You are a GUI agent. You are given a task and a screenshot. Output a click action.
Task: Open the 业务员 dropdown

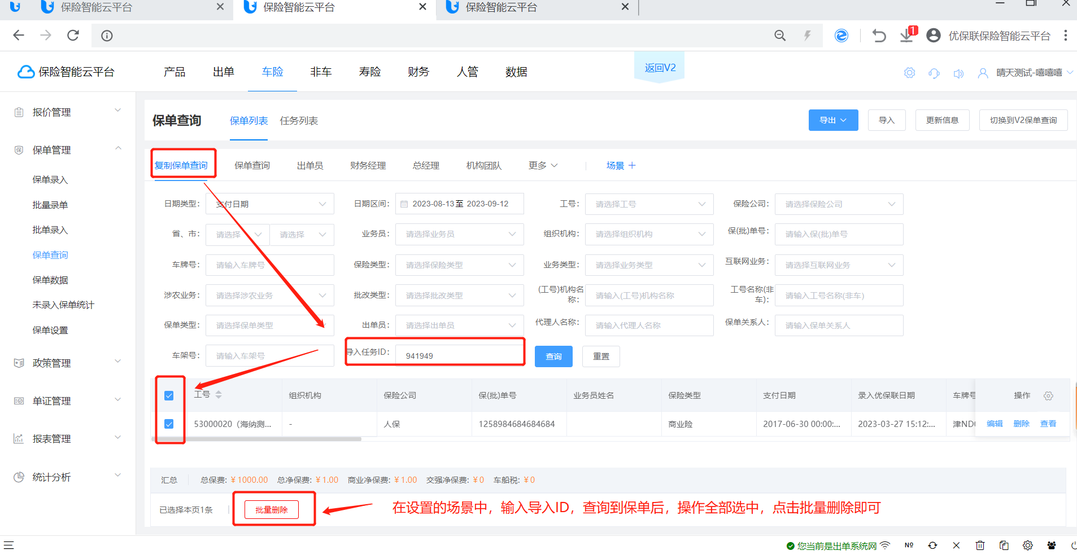pos(460,234)
